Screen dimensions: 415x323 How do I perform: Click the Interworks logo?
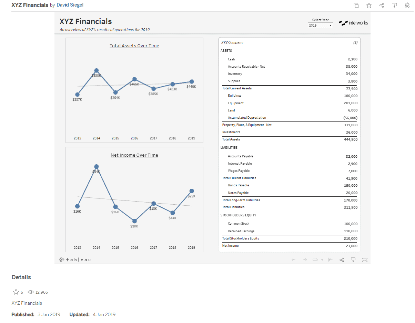[353, 23]
